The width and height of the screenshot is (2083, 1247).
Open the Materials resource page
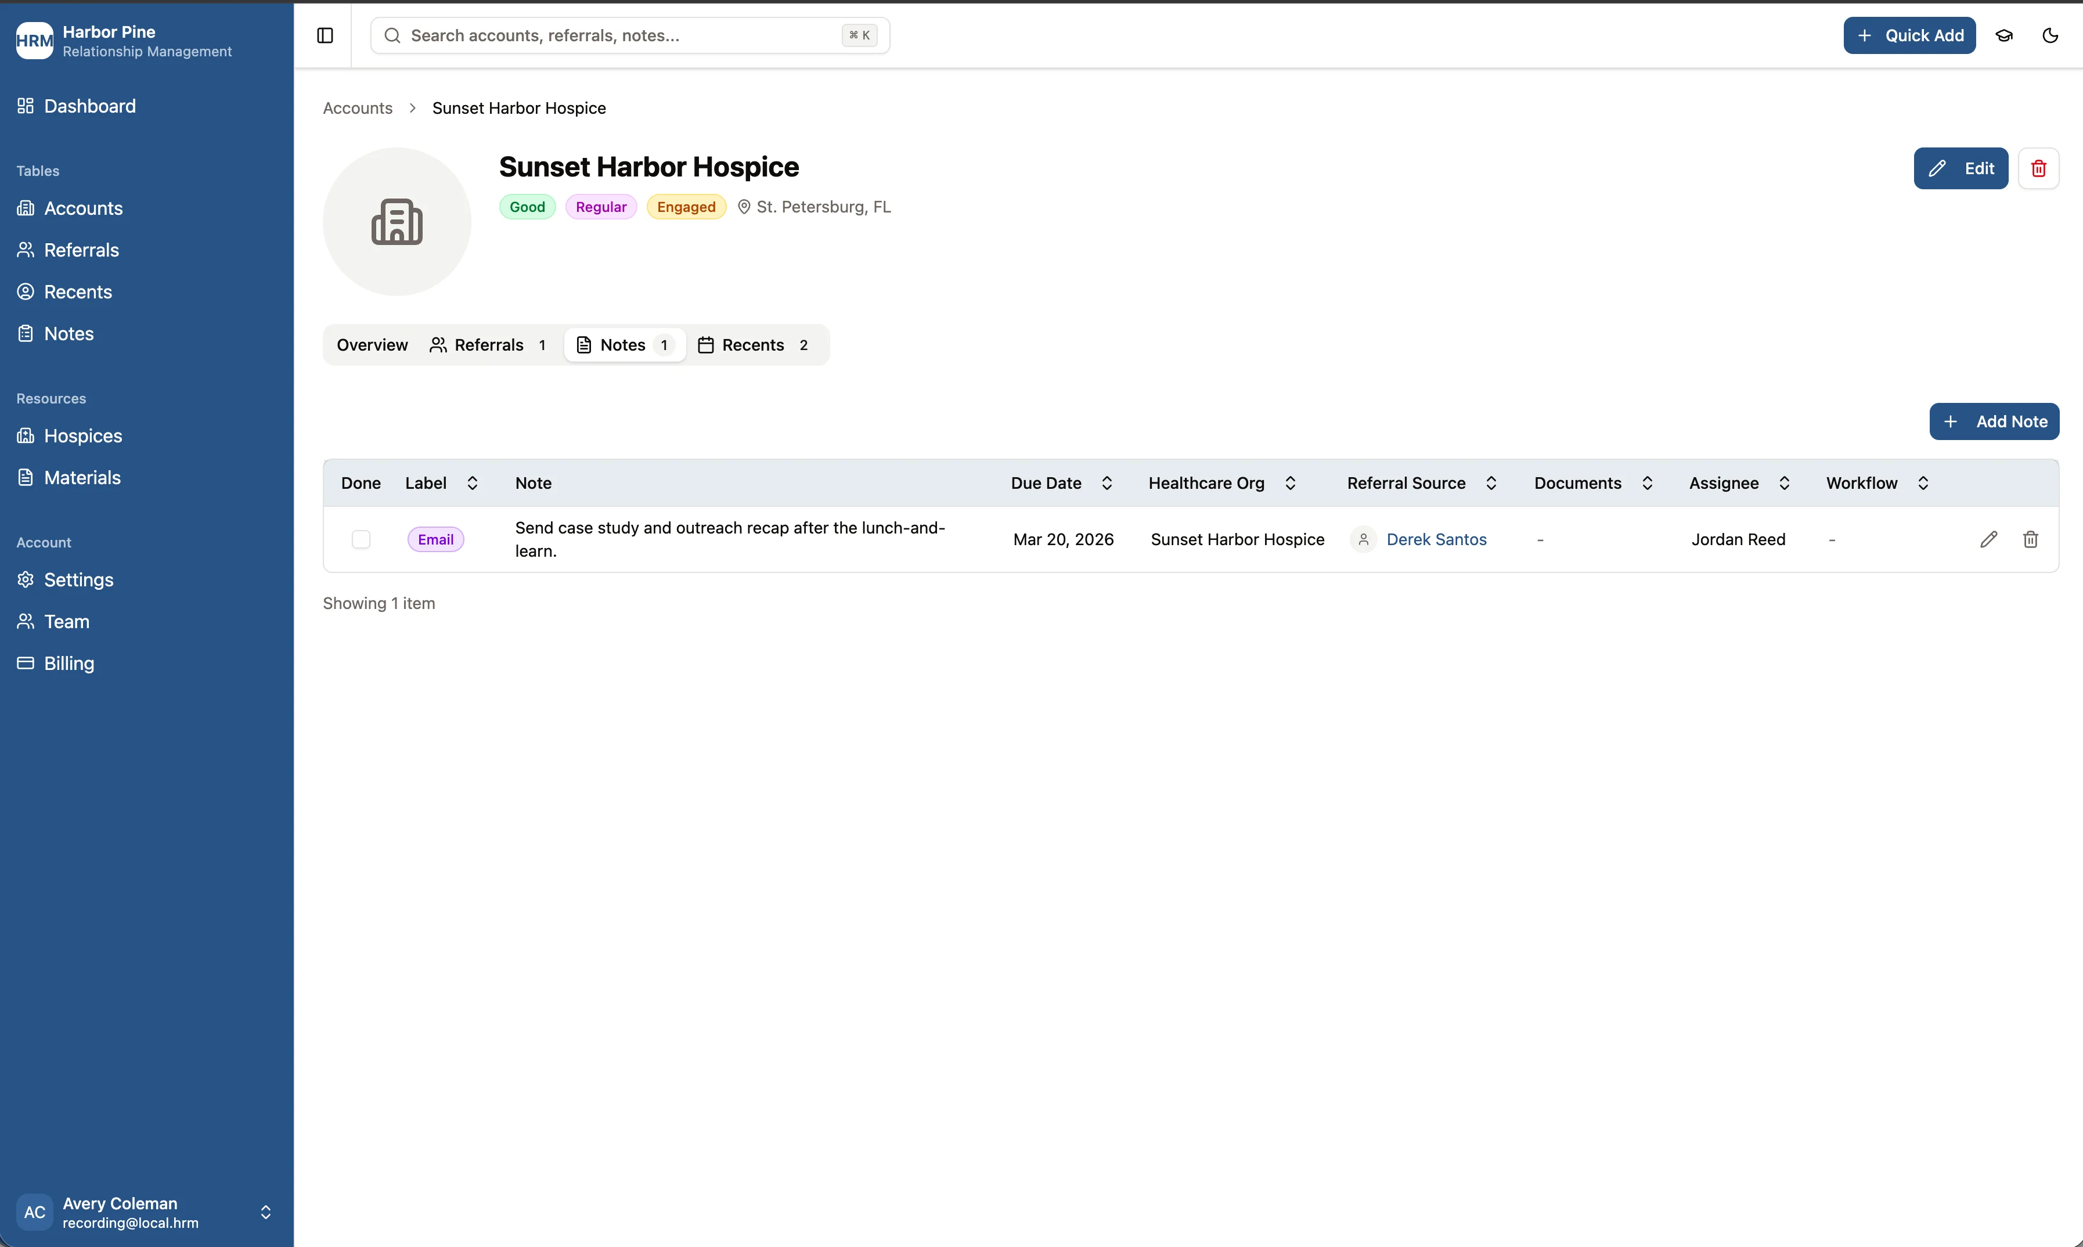83,477
